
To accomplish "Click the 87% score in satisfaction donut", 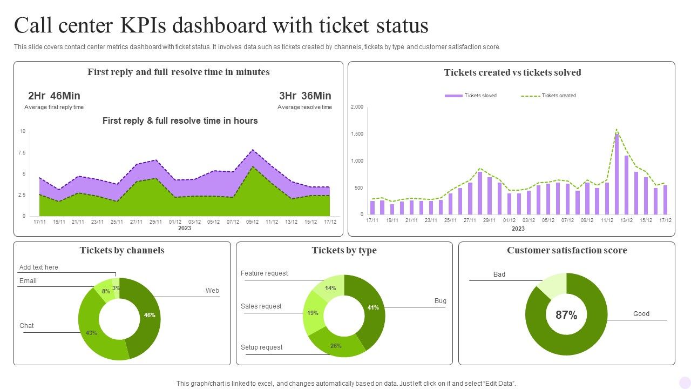I will pyautogui.click(x=566, y=314).
